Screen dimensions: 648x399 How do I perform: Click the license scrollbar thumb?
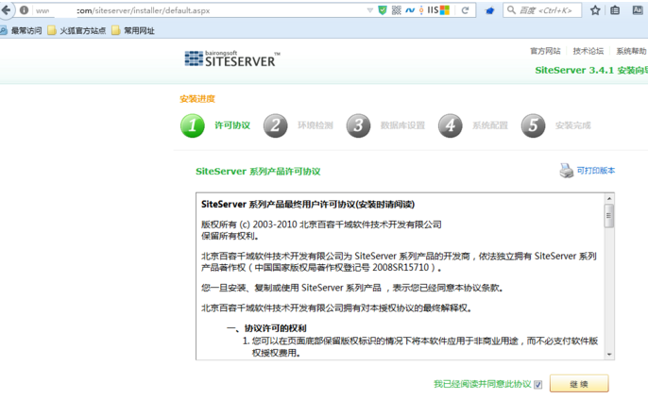(x=609, y=215)
